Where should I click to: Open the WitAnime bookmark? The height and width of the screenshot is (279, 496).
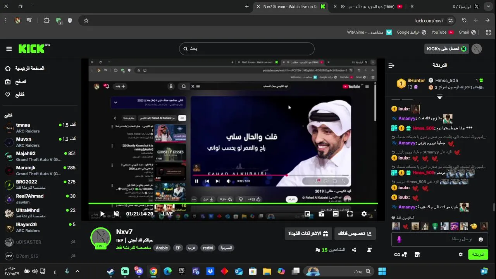(x=369, y=32)
